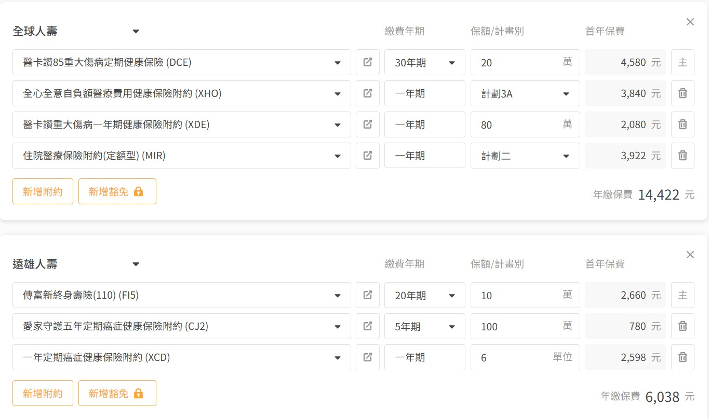This screenshot has height=419, width=709.
Task: Close the 遠雄人壽 policy card
Action: [x=690, y=255]
